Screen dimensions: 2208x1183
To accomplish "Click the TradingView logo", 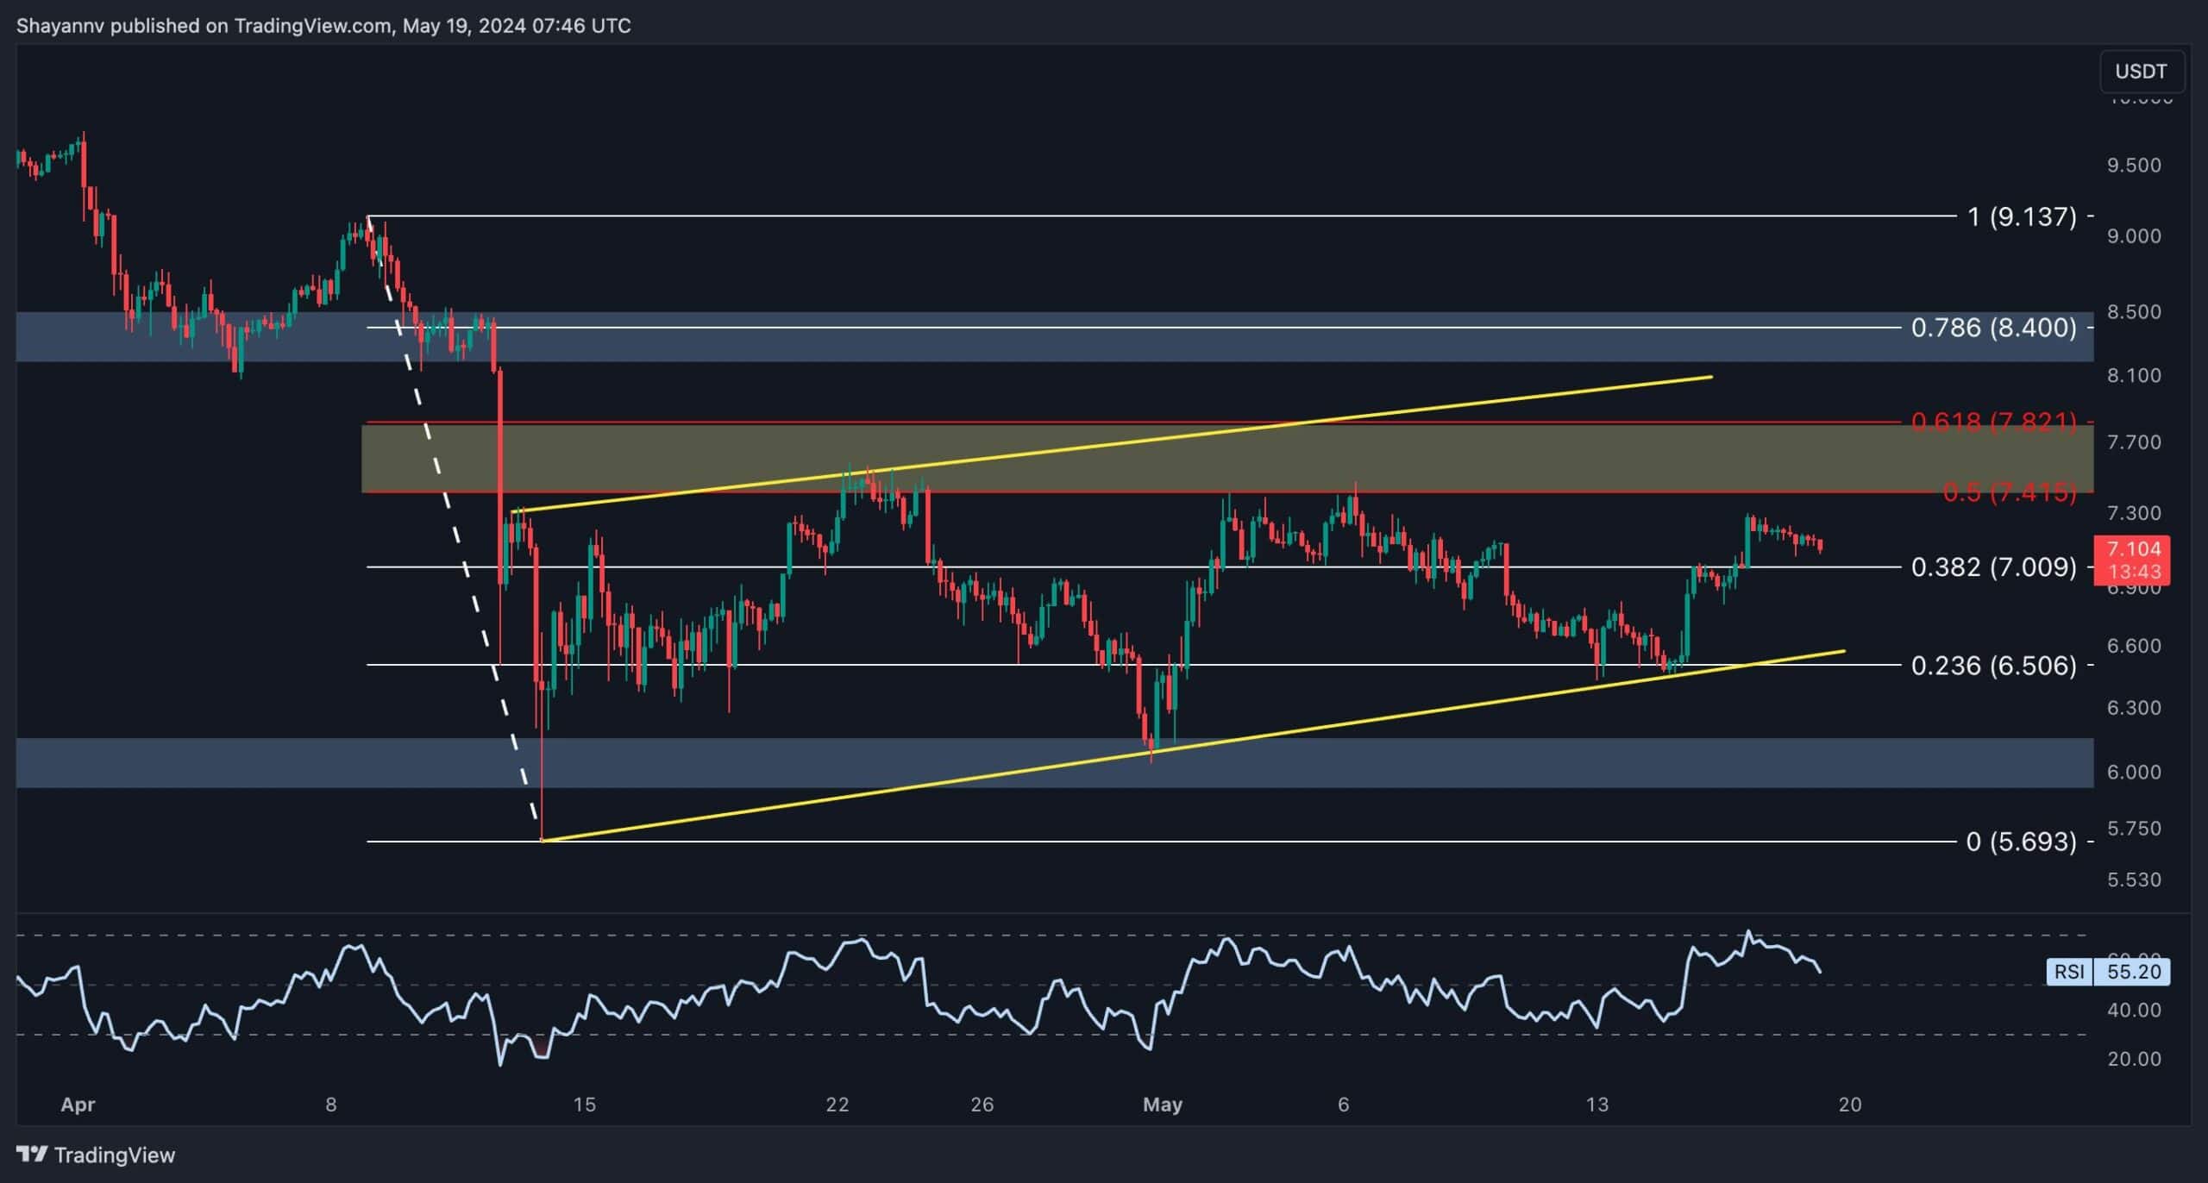I will pos(96,1155).
